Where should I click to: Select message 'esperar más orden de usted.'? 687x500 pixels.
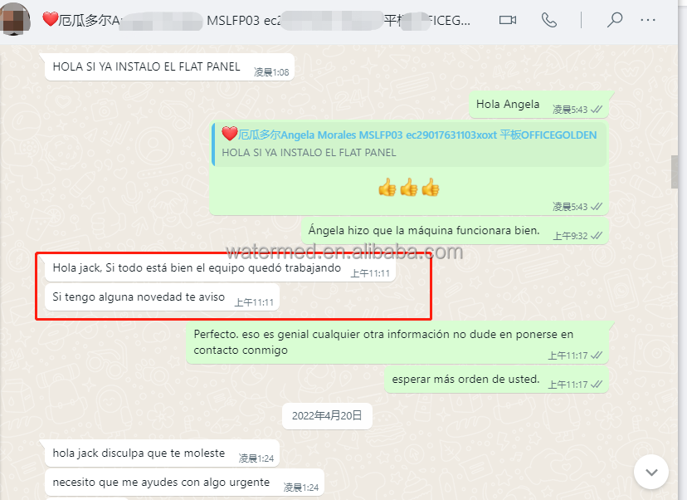496,380
